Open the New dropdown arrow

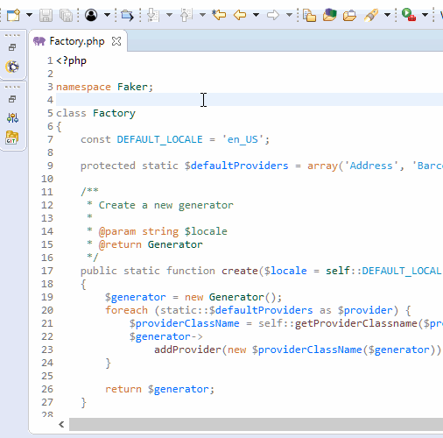pyautogui.click(x=29, y=15)
